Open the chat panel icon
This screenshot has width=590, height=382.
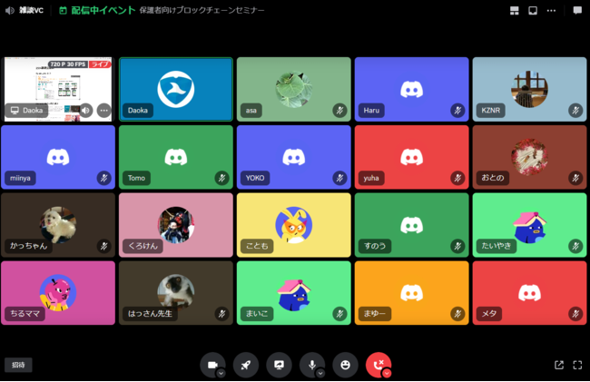577,10
